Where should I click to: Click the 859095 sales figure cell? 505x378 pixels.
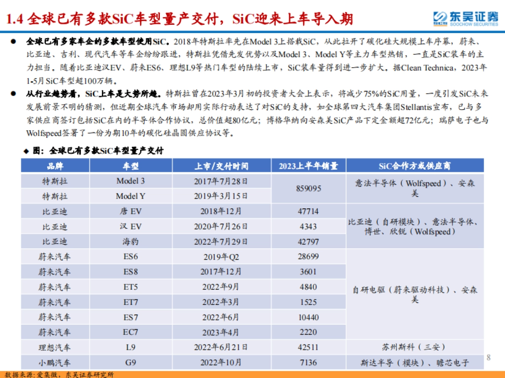(x=309, y=188)
